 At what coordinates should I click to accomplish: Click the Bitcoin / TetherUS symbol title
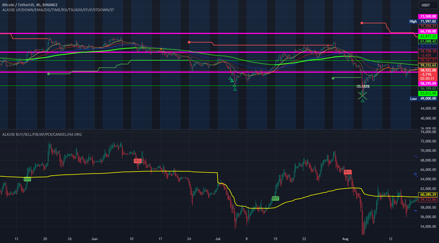pyautogui.click(x=30, y=5)
